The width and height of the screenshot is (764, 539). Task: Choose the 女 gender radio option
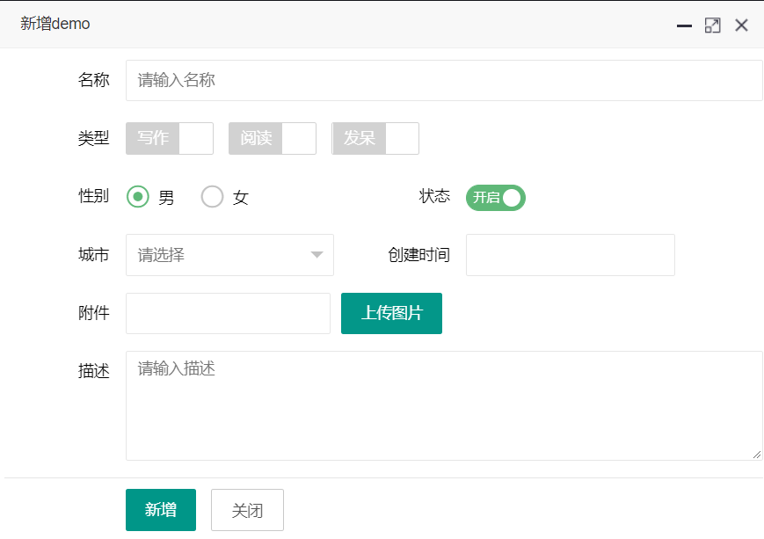pos(213,197)
